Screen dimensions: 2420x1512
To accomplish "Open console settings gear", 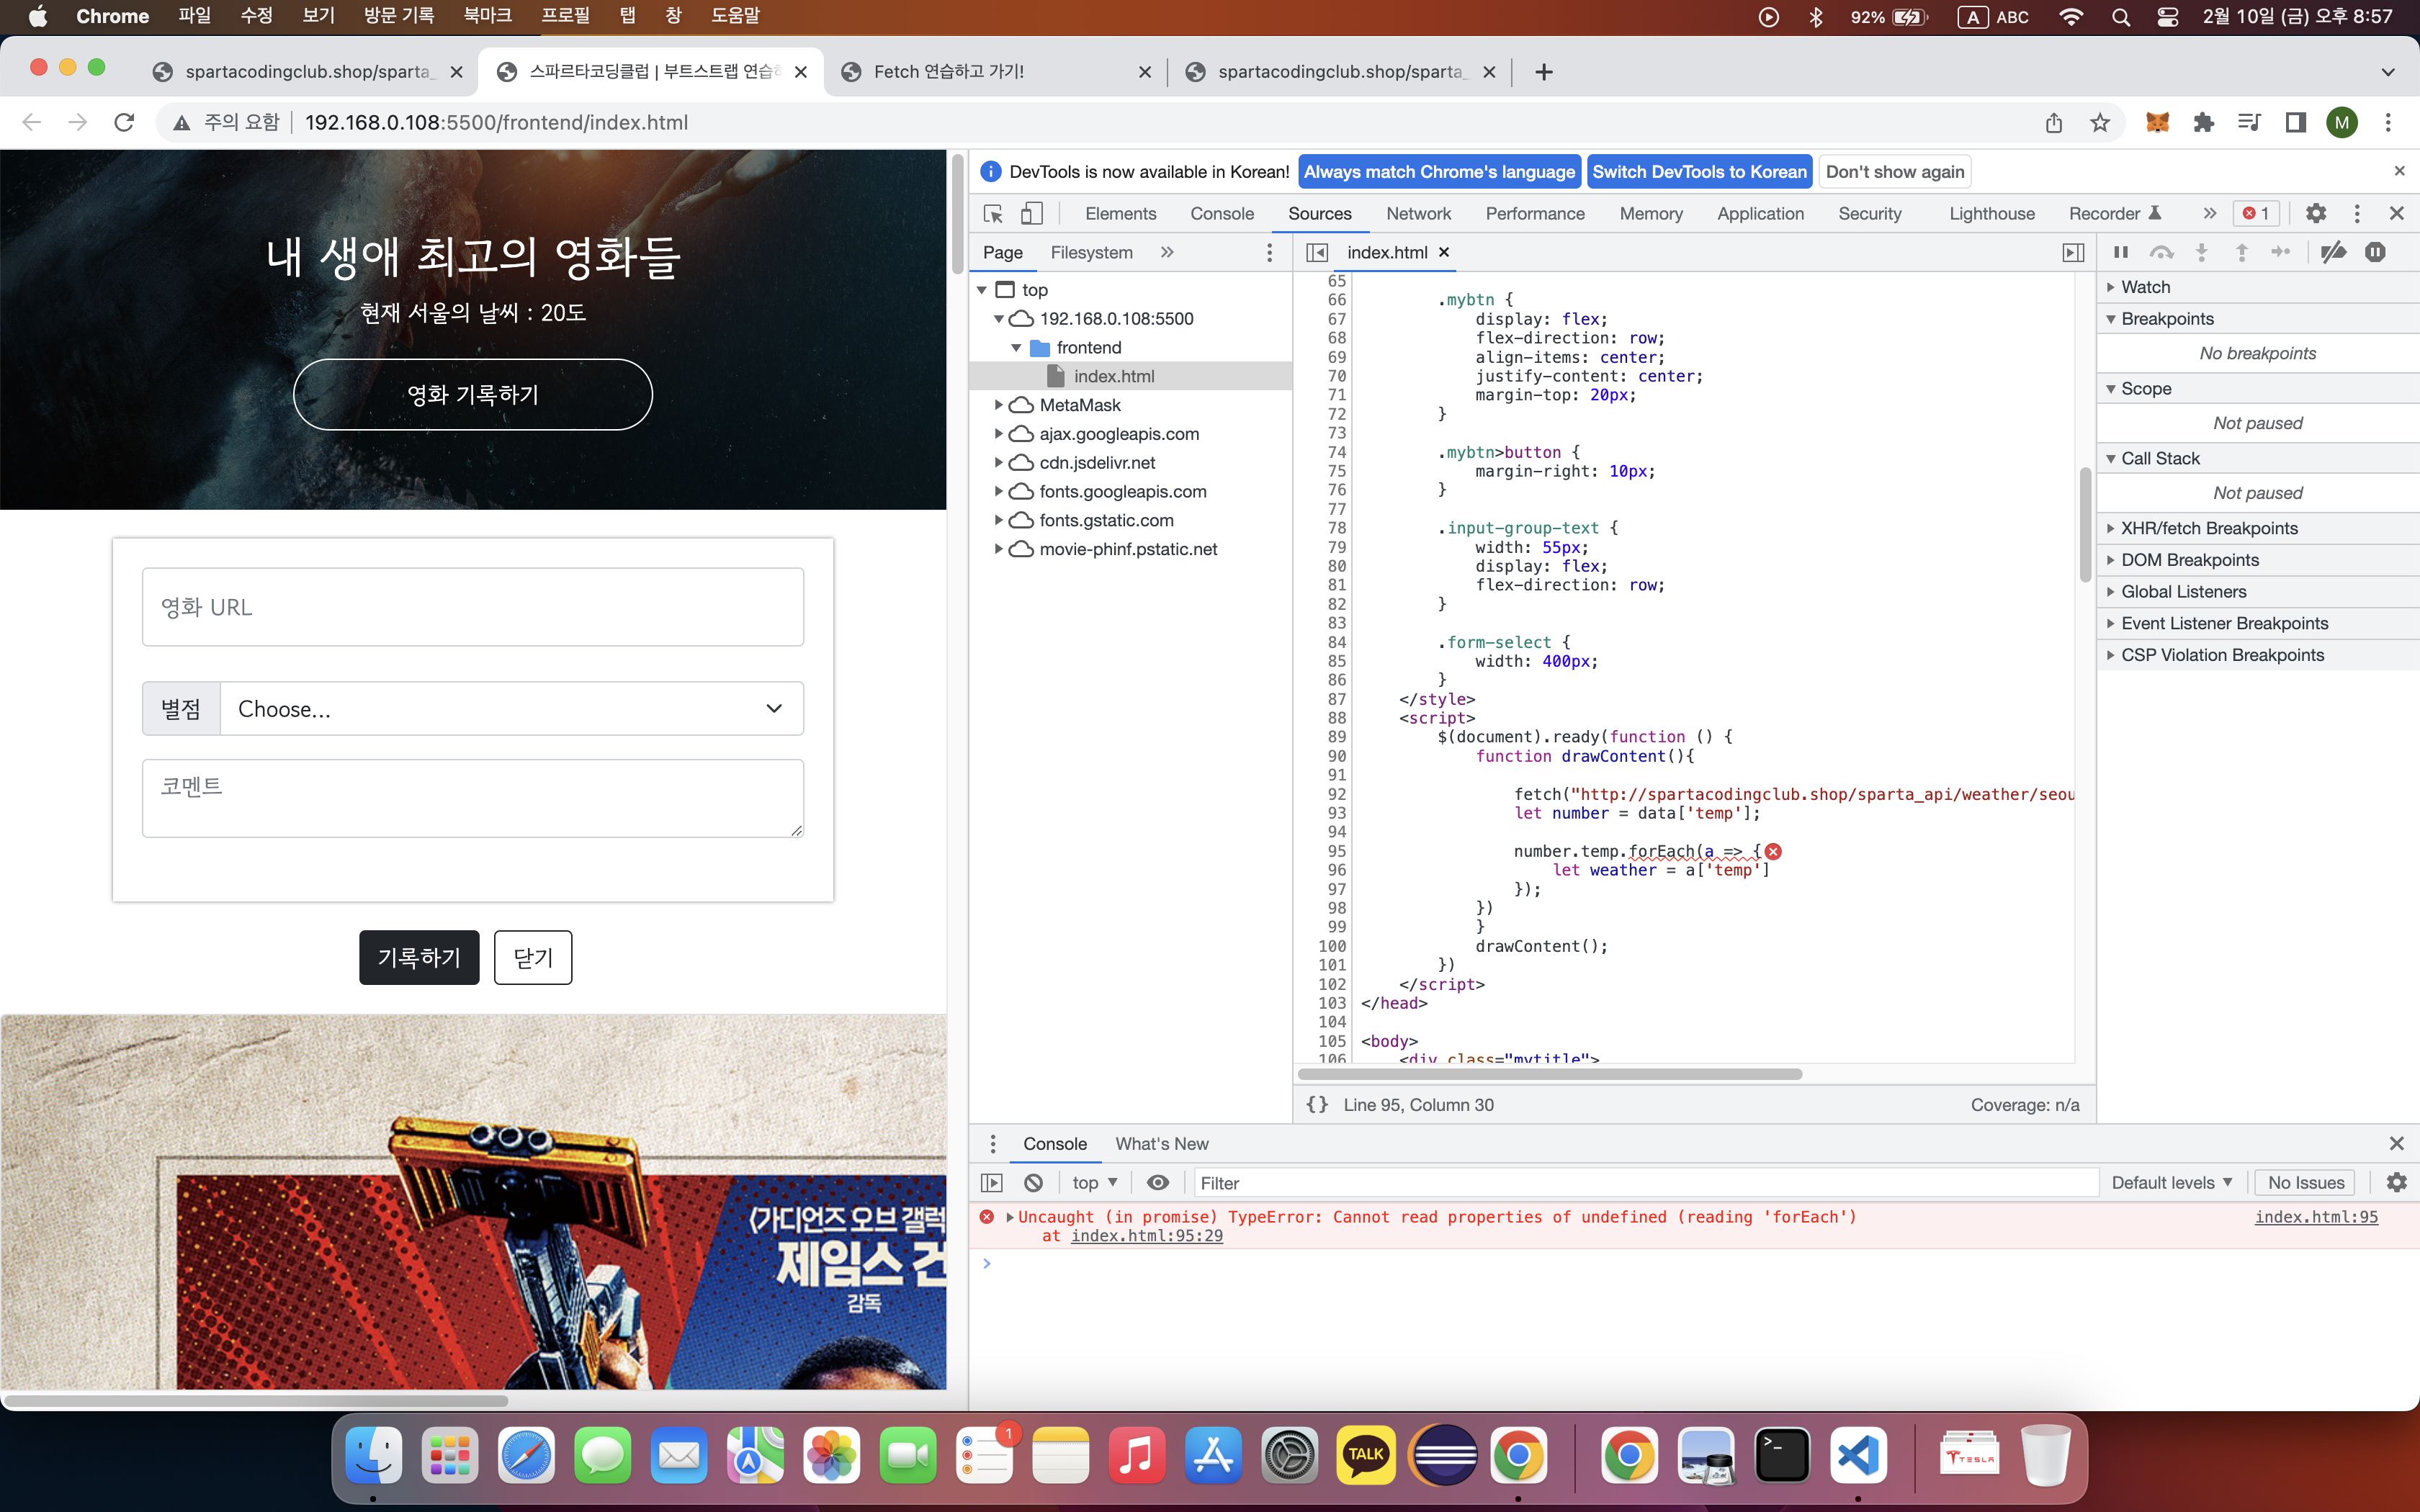I will coord(2396,1183).
